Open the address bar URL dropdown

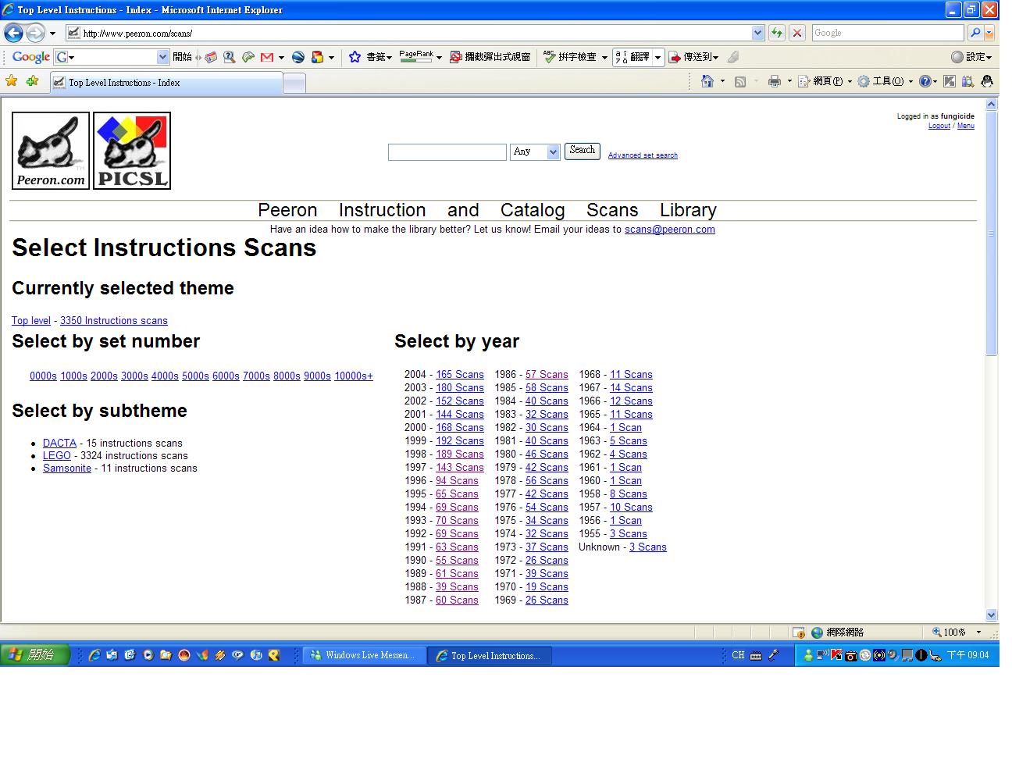[x=757, y=33]
